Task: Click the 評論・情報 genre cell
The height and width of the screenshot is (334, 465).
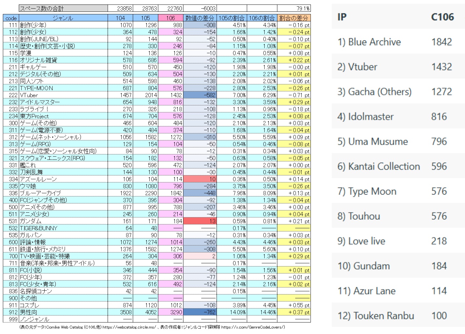Action: 63,242
